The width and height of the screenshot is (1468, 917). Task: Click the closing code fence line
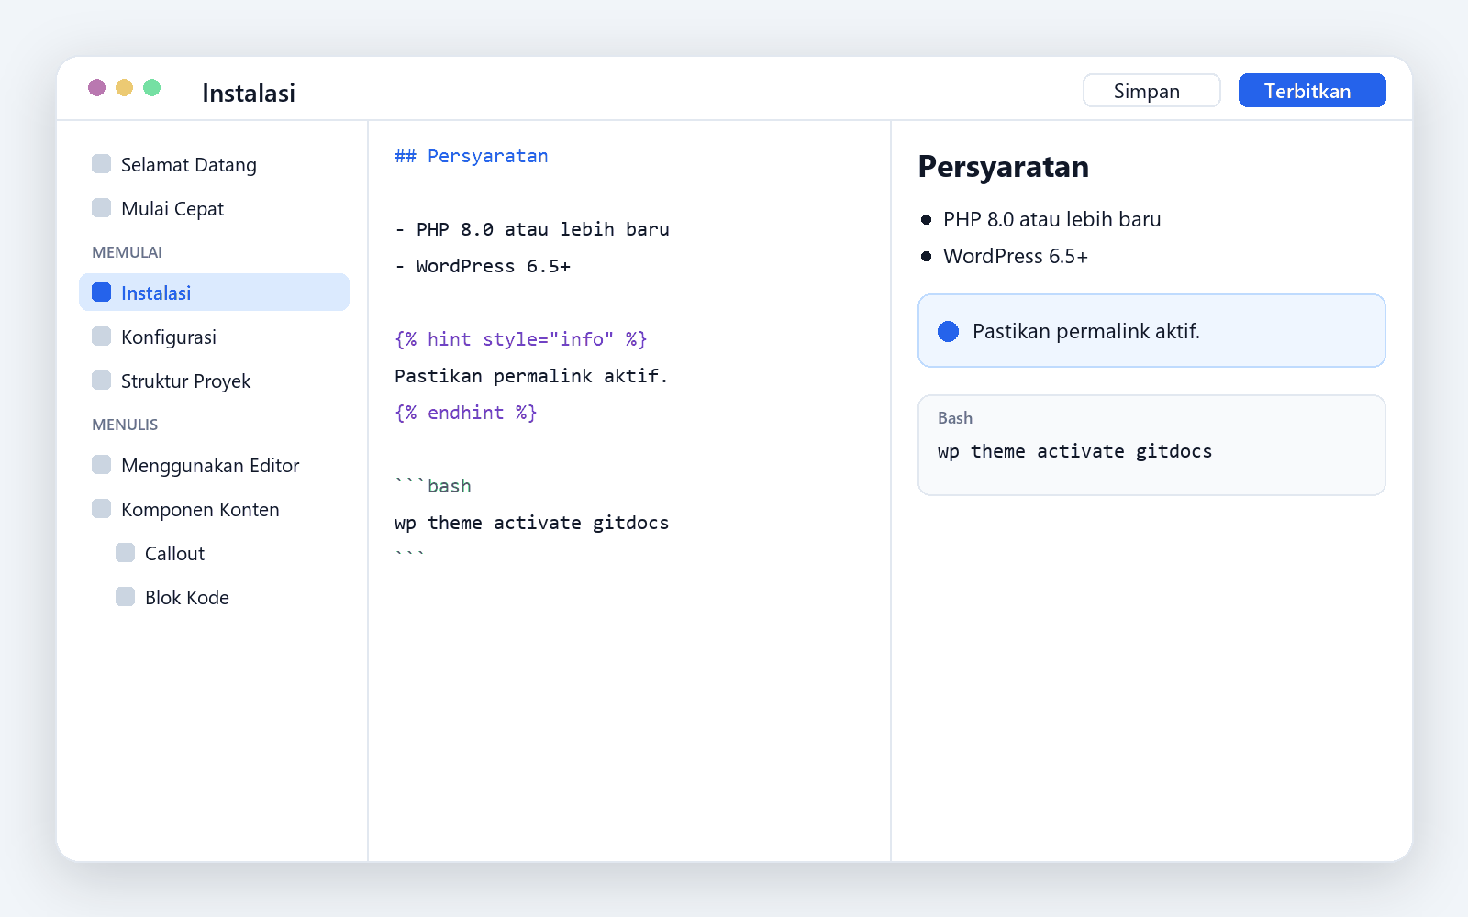click(x=410, y=556)
